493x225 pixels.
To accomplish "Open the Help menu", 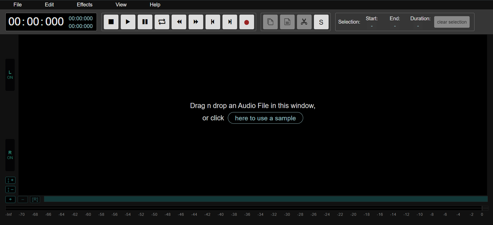I will [x=155, y=5].
